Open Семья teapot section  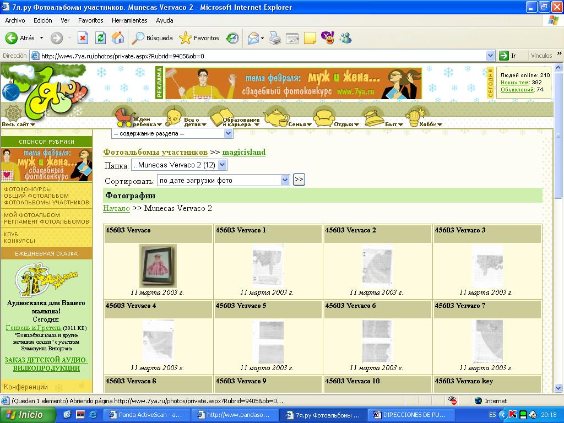(287, 119)
